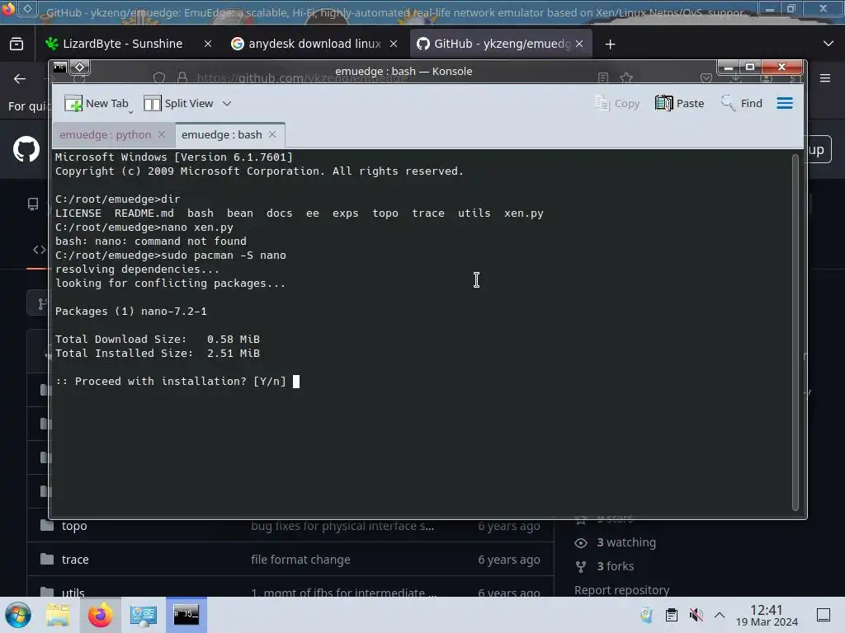Open the trace folder on GitHub
Screen dimensions: 845x633
tap(75, 560)
